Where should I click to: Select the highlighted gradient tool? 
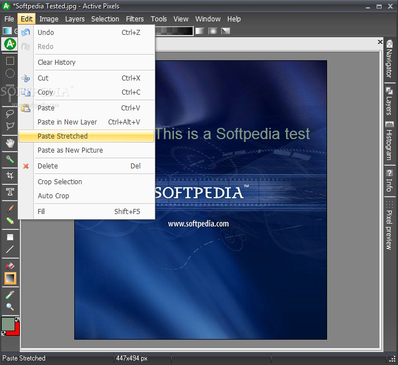click(x=10, y=278)
